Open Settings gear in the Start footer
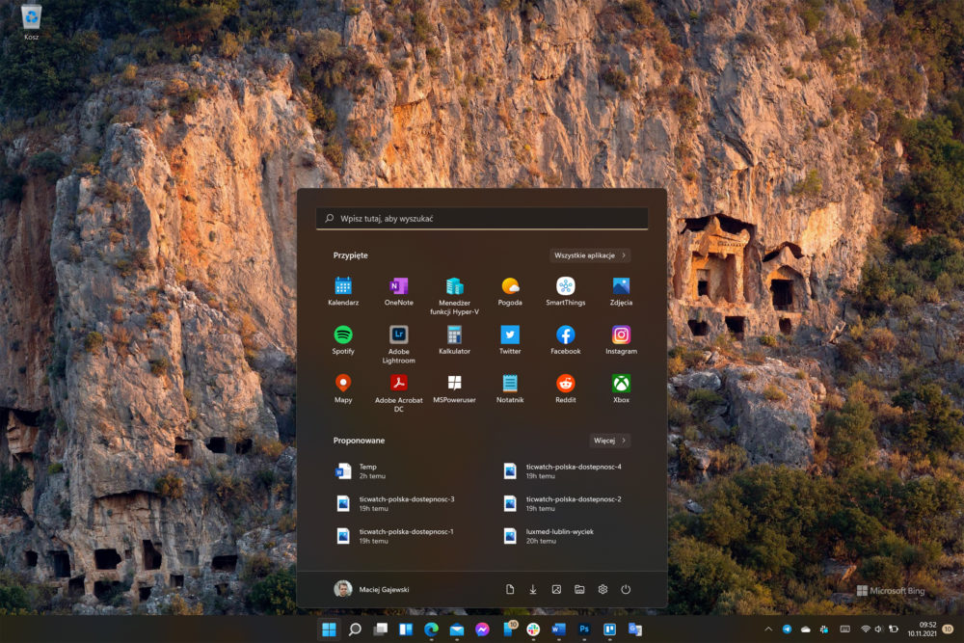 603,590
